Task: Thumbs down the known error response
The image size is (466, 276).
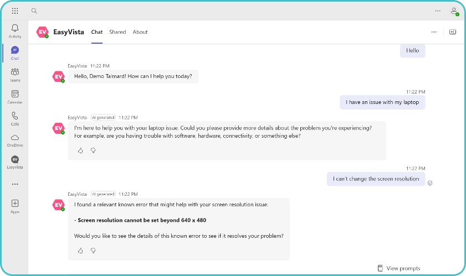Action: [x=93, y=251]
